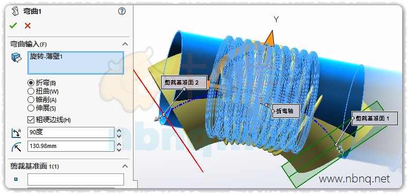The height and width of the screenshot is (194, 408).
Task: Select the 锥削 tapering radio option
Action: coord(31,99)
